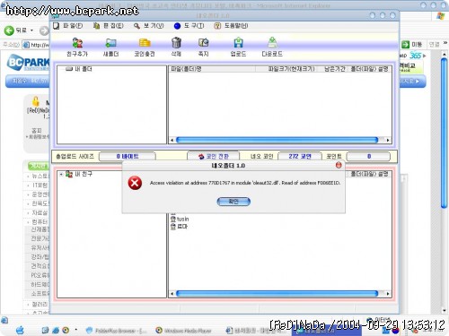Image resolution: width=449 pixels, height=336 pixels.
Task: Confirm the error dialog with 확인 button
Action: [x=233, y=202]
